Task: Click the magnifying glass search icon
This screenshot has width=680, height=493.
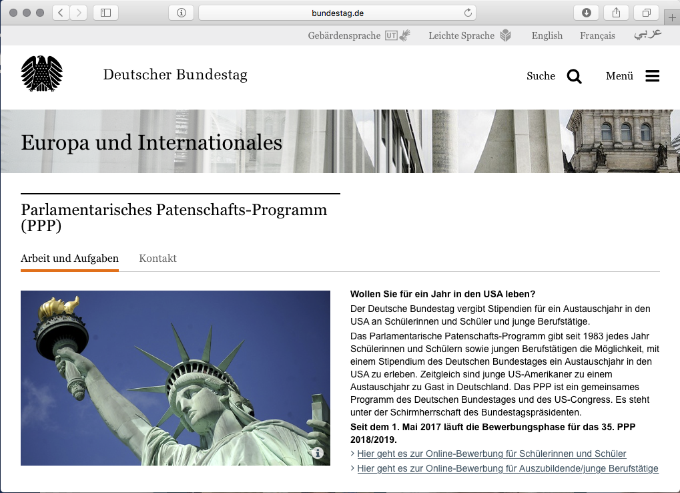Action: [574, 76]
